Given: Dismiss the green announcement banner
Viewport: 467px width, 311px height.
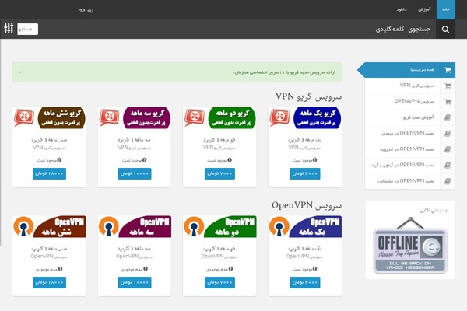Looking at the screenshot, I should 20,72.
